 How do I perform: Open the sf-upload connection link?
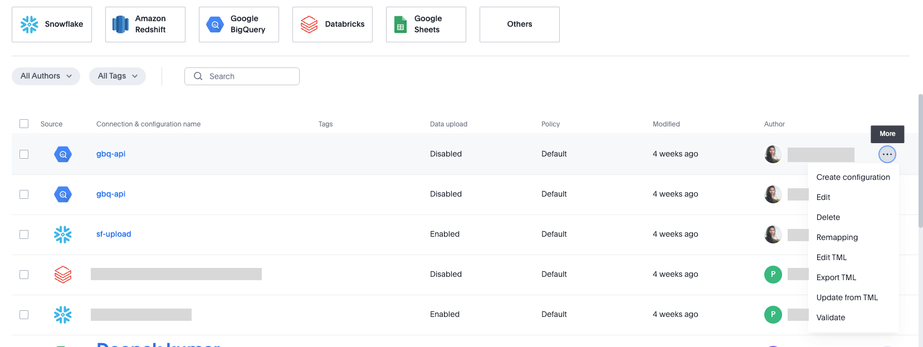pos(114,234)
